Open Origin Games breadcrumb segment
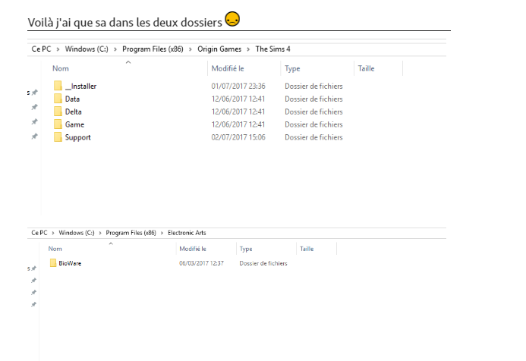The image size is (526, 361). coord(219,49)
